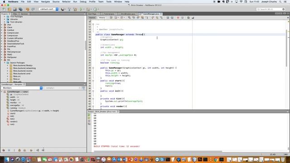The image size is (290, 163).
Task: Click the browser globe icon in toolbar
Action: point(63,9)
